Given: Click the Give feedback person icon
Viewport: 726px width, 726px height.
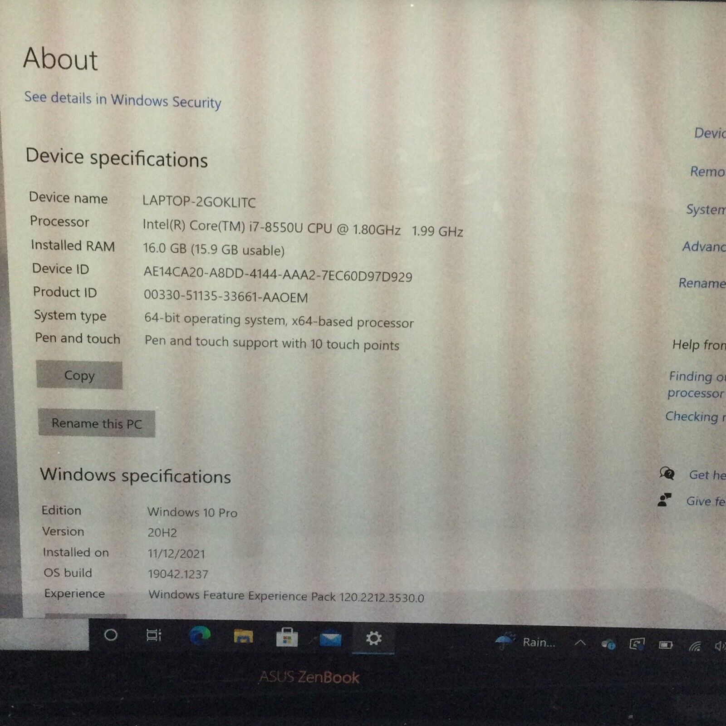Looking at the screenshot, I should 665,500.
